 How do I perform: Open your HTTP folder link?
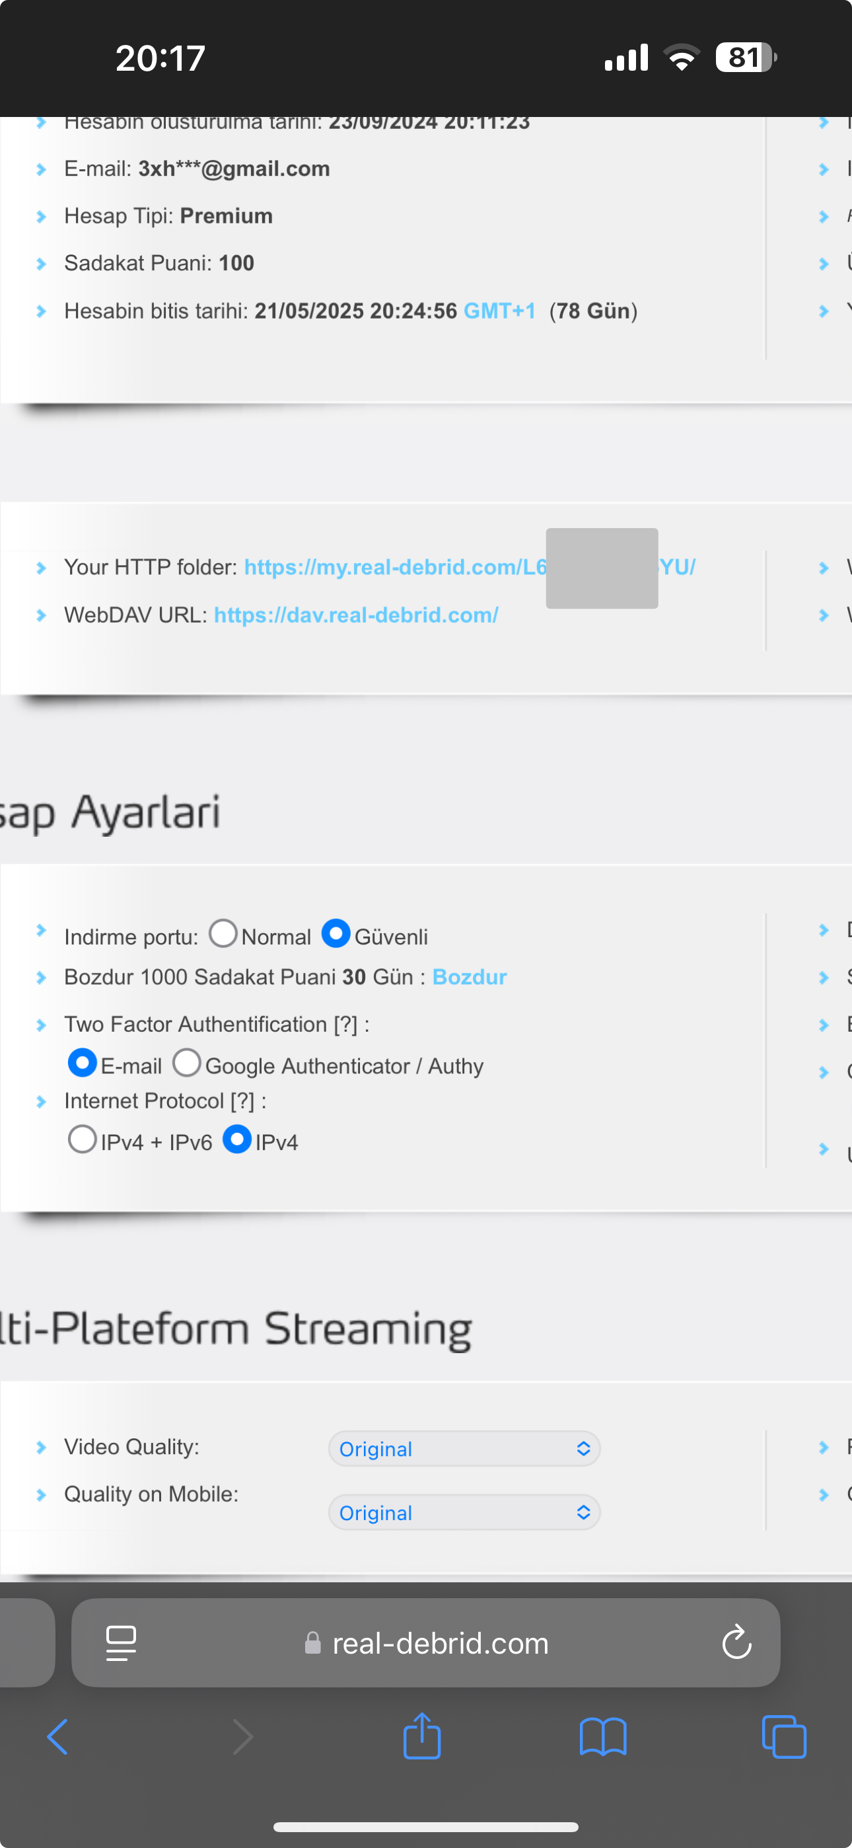pos(394,568)
